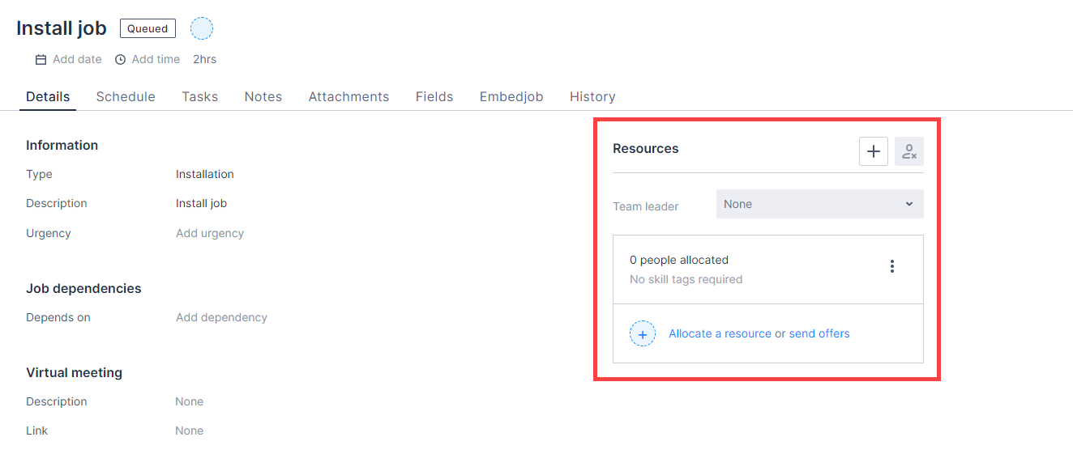Click the Information heading

(62, 145)
